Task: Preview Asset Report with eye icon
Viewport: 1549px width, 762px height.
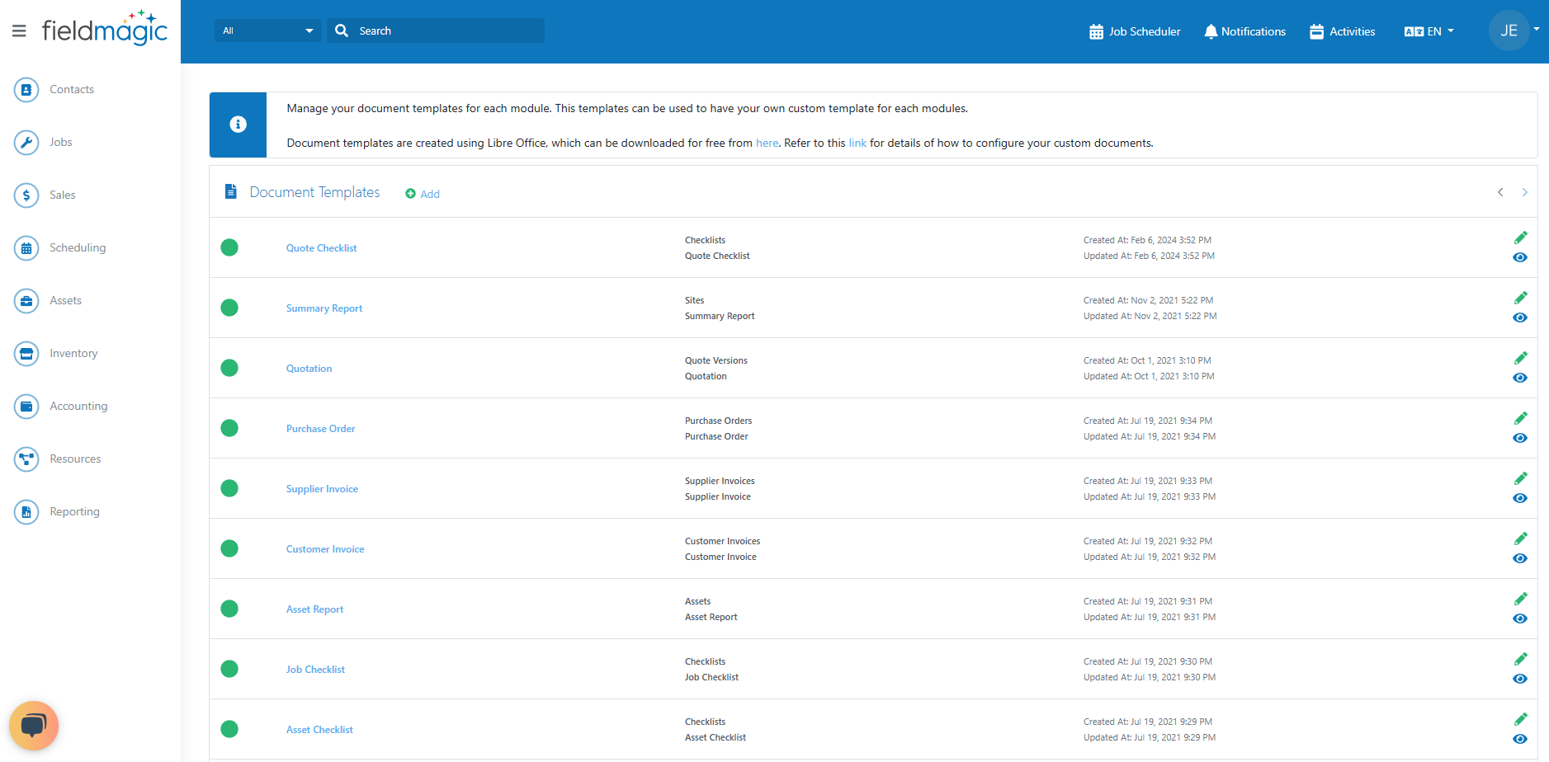Action: [1520, 619]
